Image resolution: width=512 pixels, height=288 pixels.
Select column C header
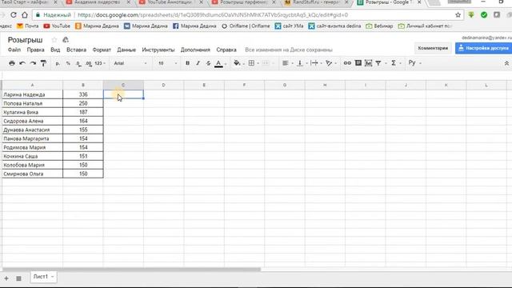pos(123,85)
